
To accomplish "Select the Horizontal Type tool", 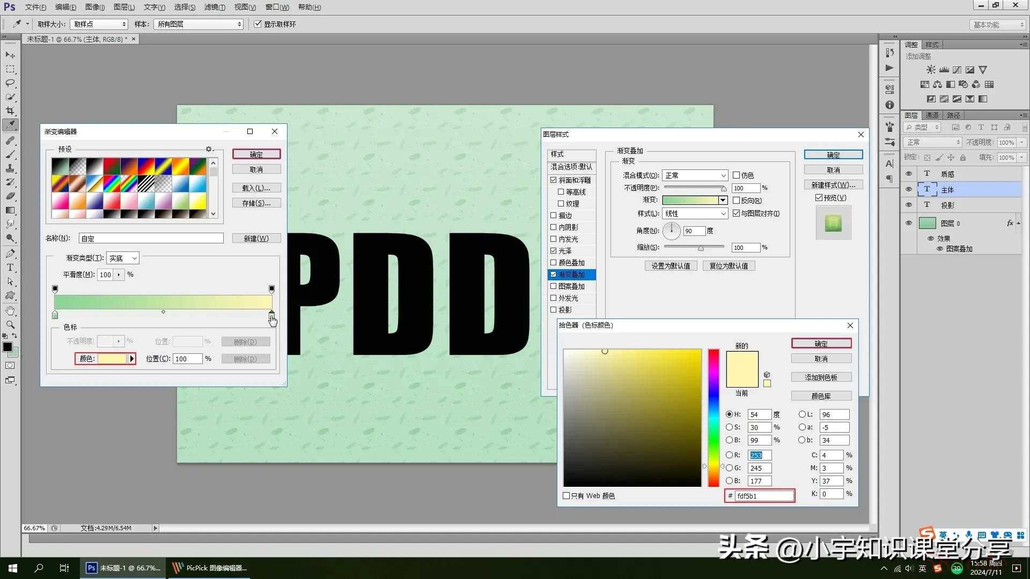I will [x=10, y=268].
